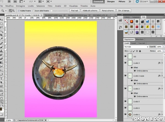Switch to the Disegno workspace
The image size is (165, 122).
tap(111, 2)
